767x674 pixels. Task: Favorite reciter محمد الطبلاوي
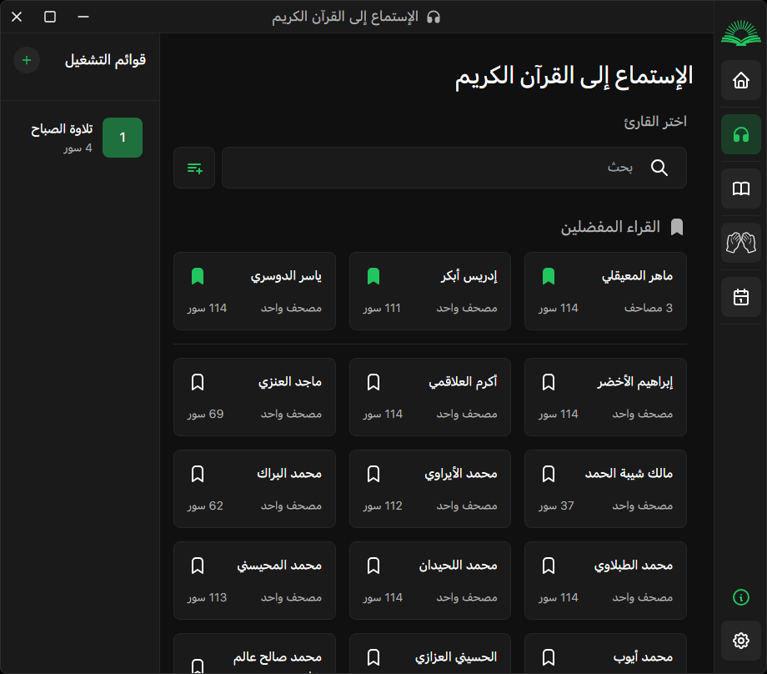(x=549, y=565)
